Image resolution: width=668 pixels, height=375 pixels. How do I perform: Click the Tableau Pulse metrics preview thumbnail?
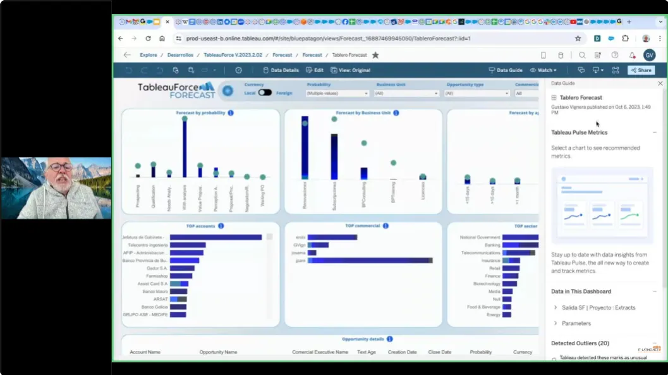coord(602,205)
